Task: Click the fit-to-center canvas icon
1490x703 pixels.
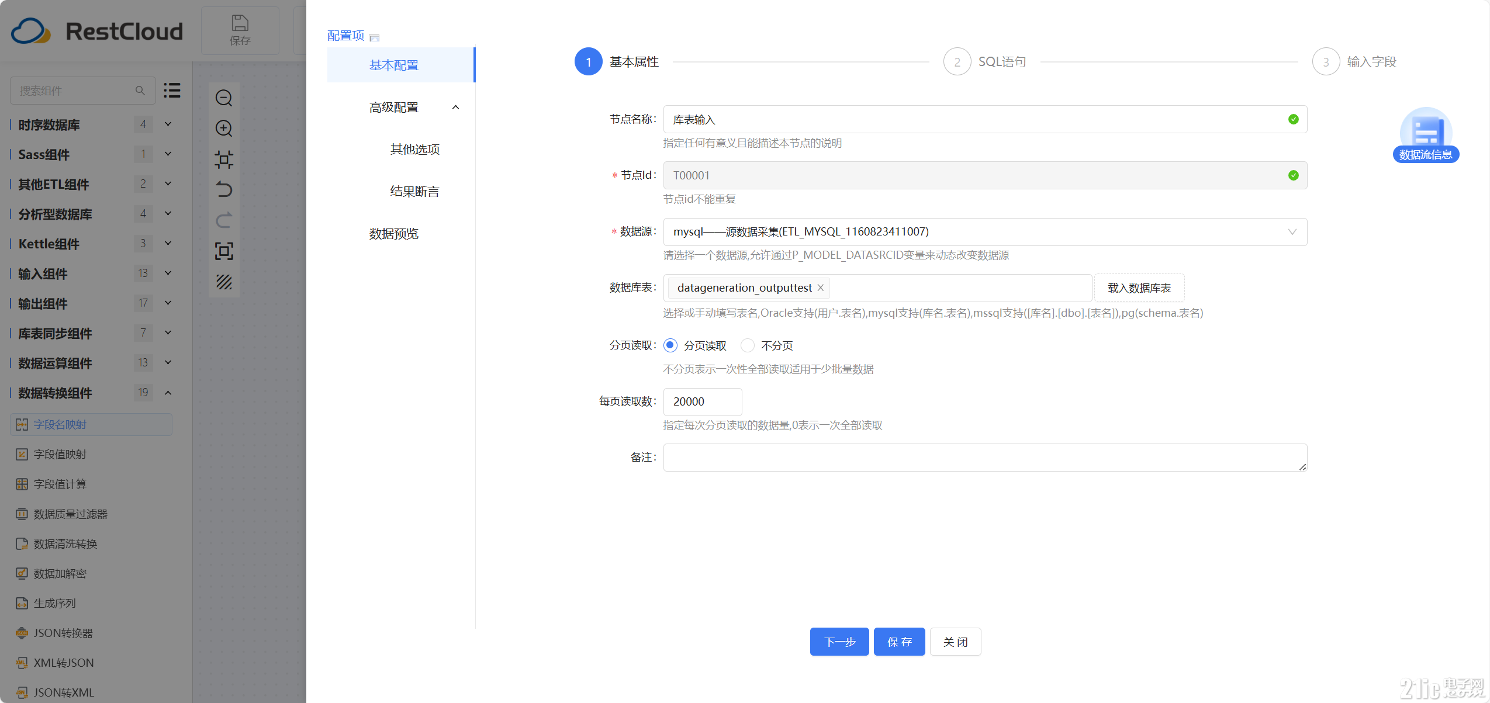Action: pyautogui.click(x=224, y=159)
